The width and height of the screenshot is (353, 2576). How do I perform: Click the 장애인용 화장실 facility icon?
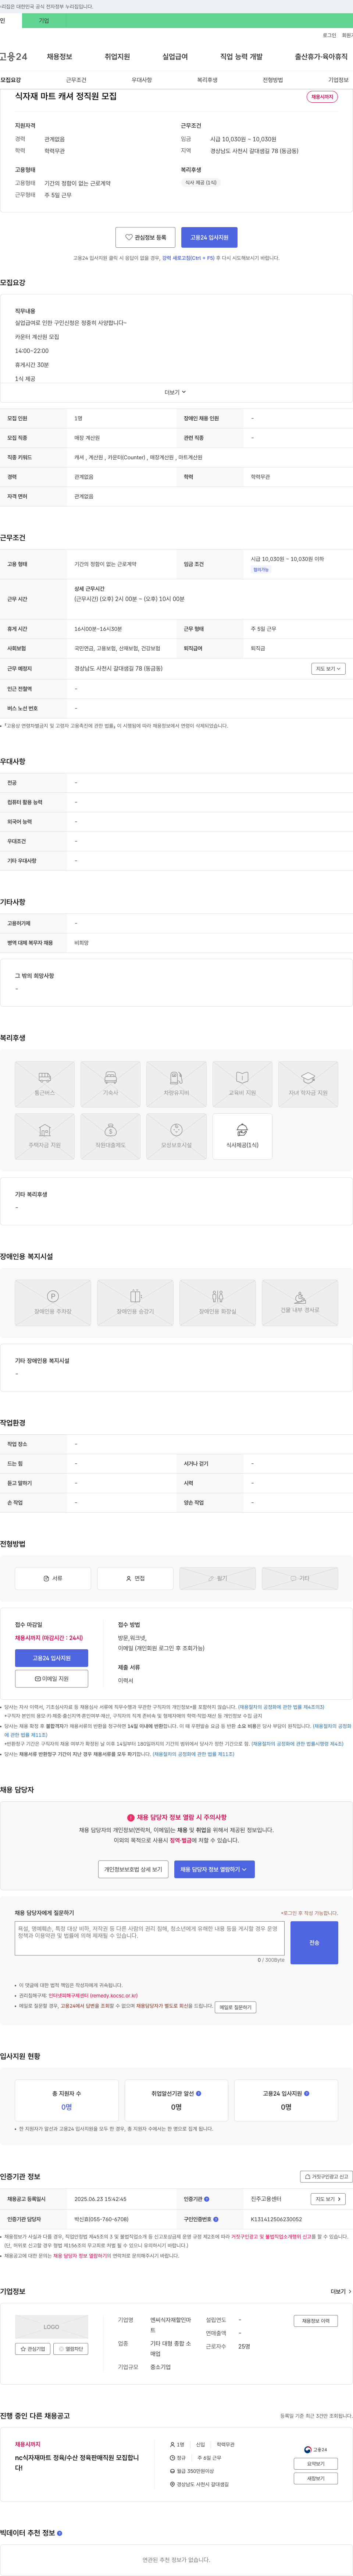(x=217, y=1303)
